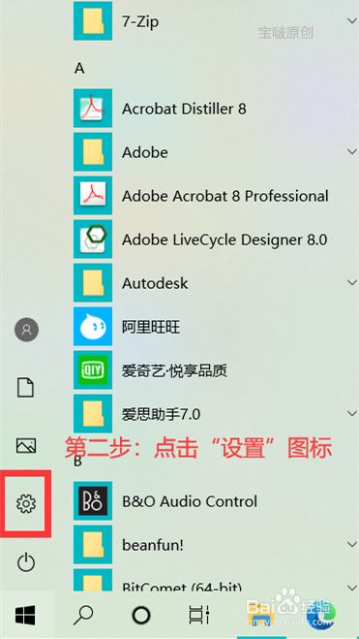Click the Autodesk folder icon
Image resolution: width=359 pixels, height=639 pixels.
[93, 283]
